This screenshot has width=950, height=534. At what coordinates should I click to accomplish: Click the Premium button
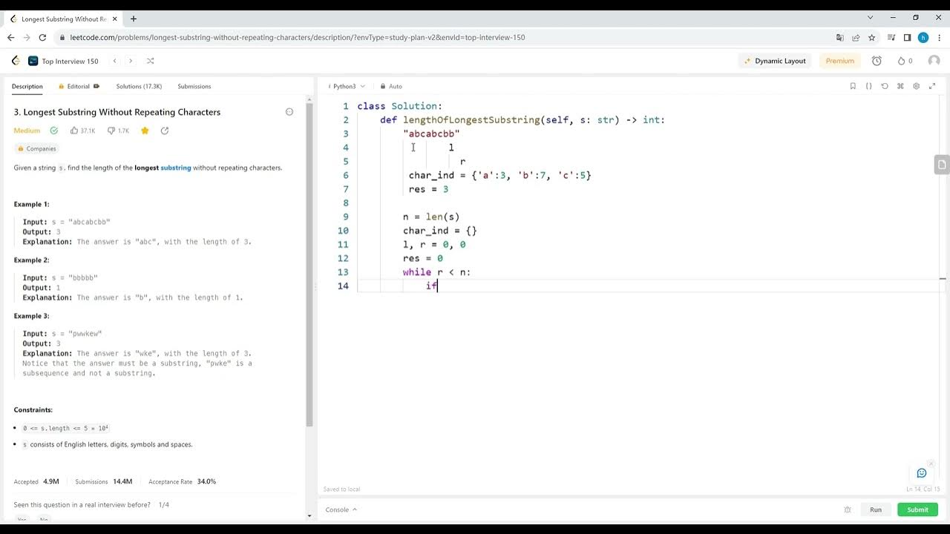click(840, 61)
